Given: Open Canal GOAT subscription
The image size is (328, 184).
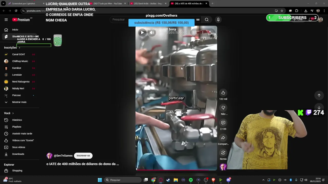Looking at the screenshot, I should [19, 54].
